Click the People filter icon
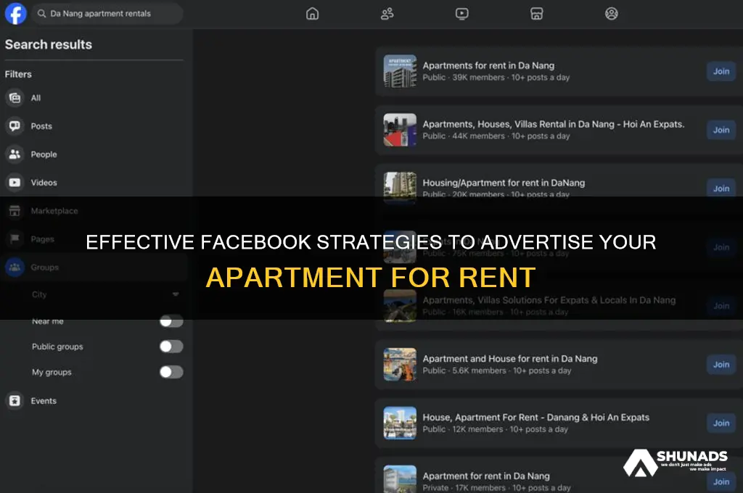 (x=15, y=154)
